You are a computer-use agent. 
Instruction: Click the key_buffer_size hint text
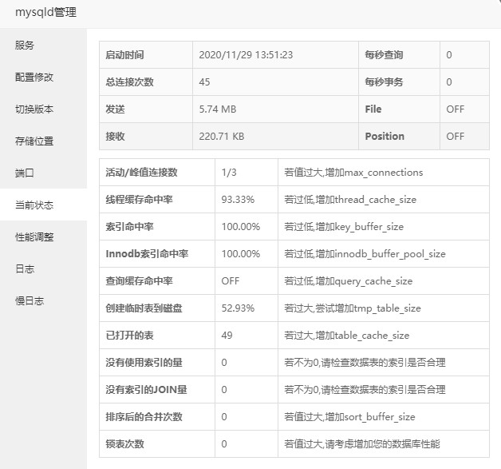click(x=344, y=226)
